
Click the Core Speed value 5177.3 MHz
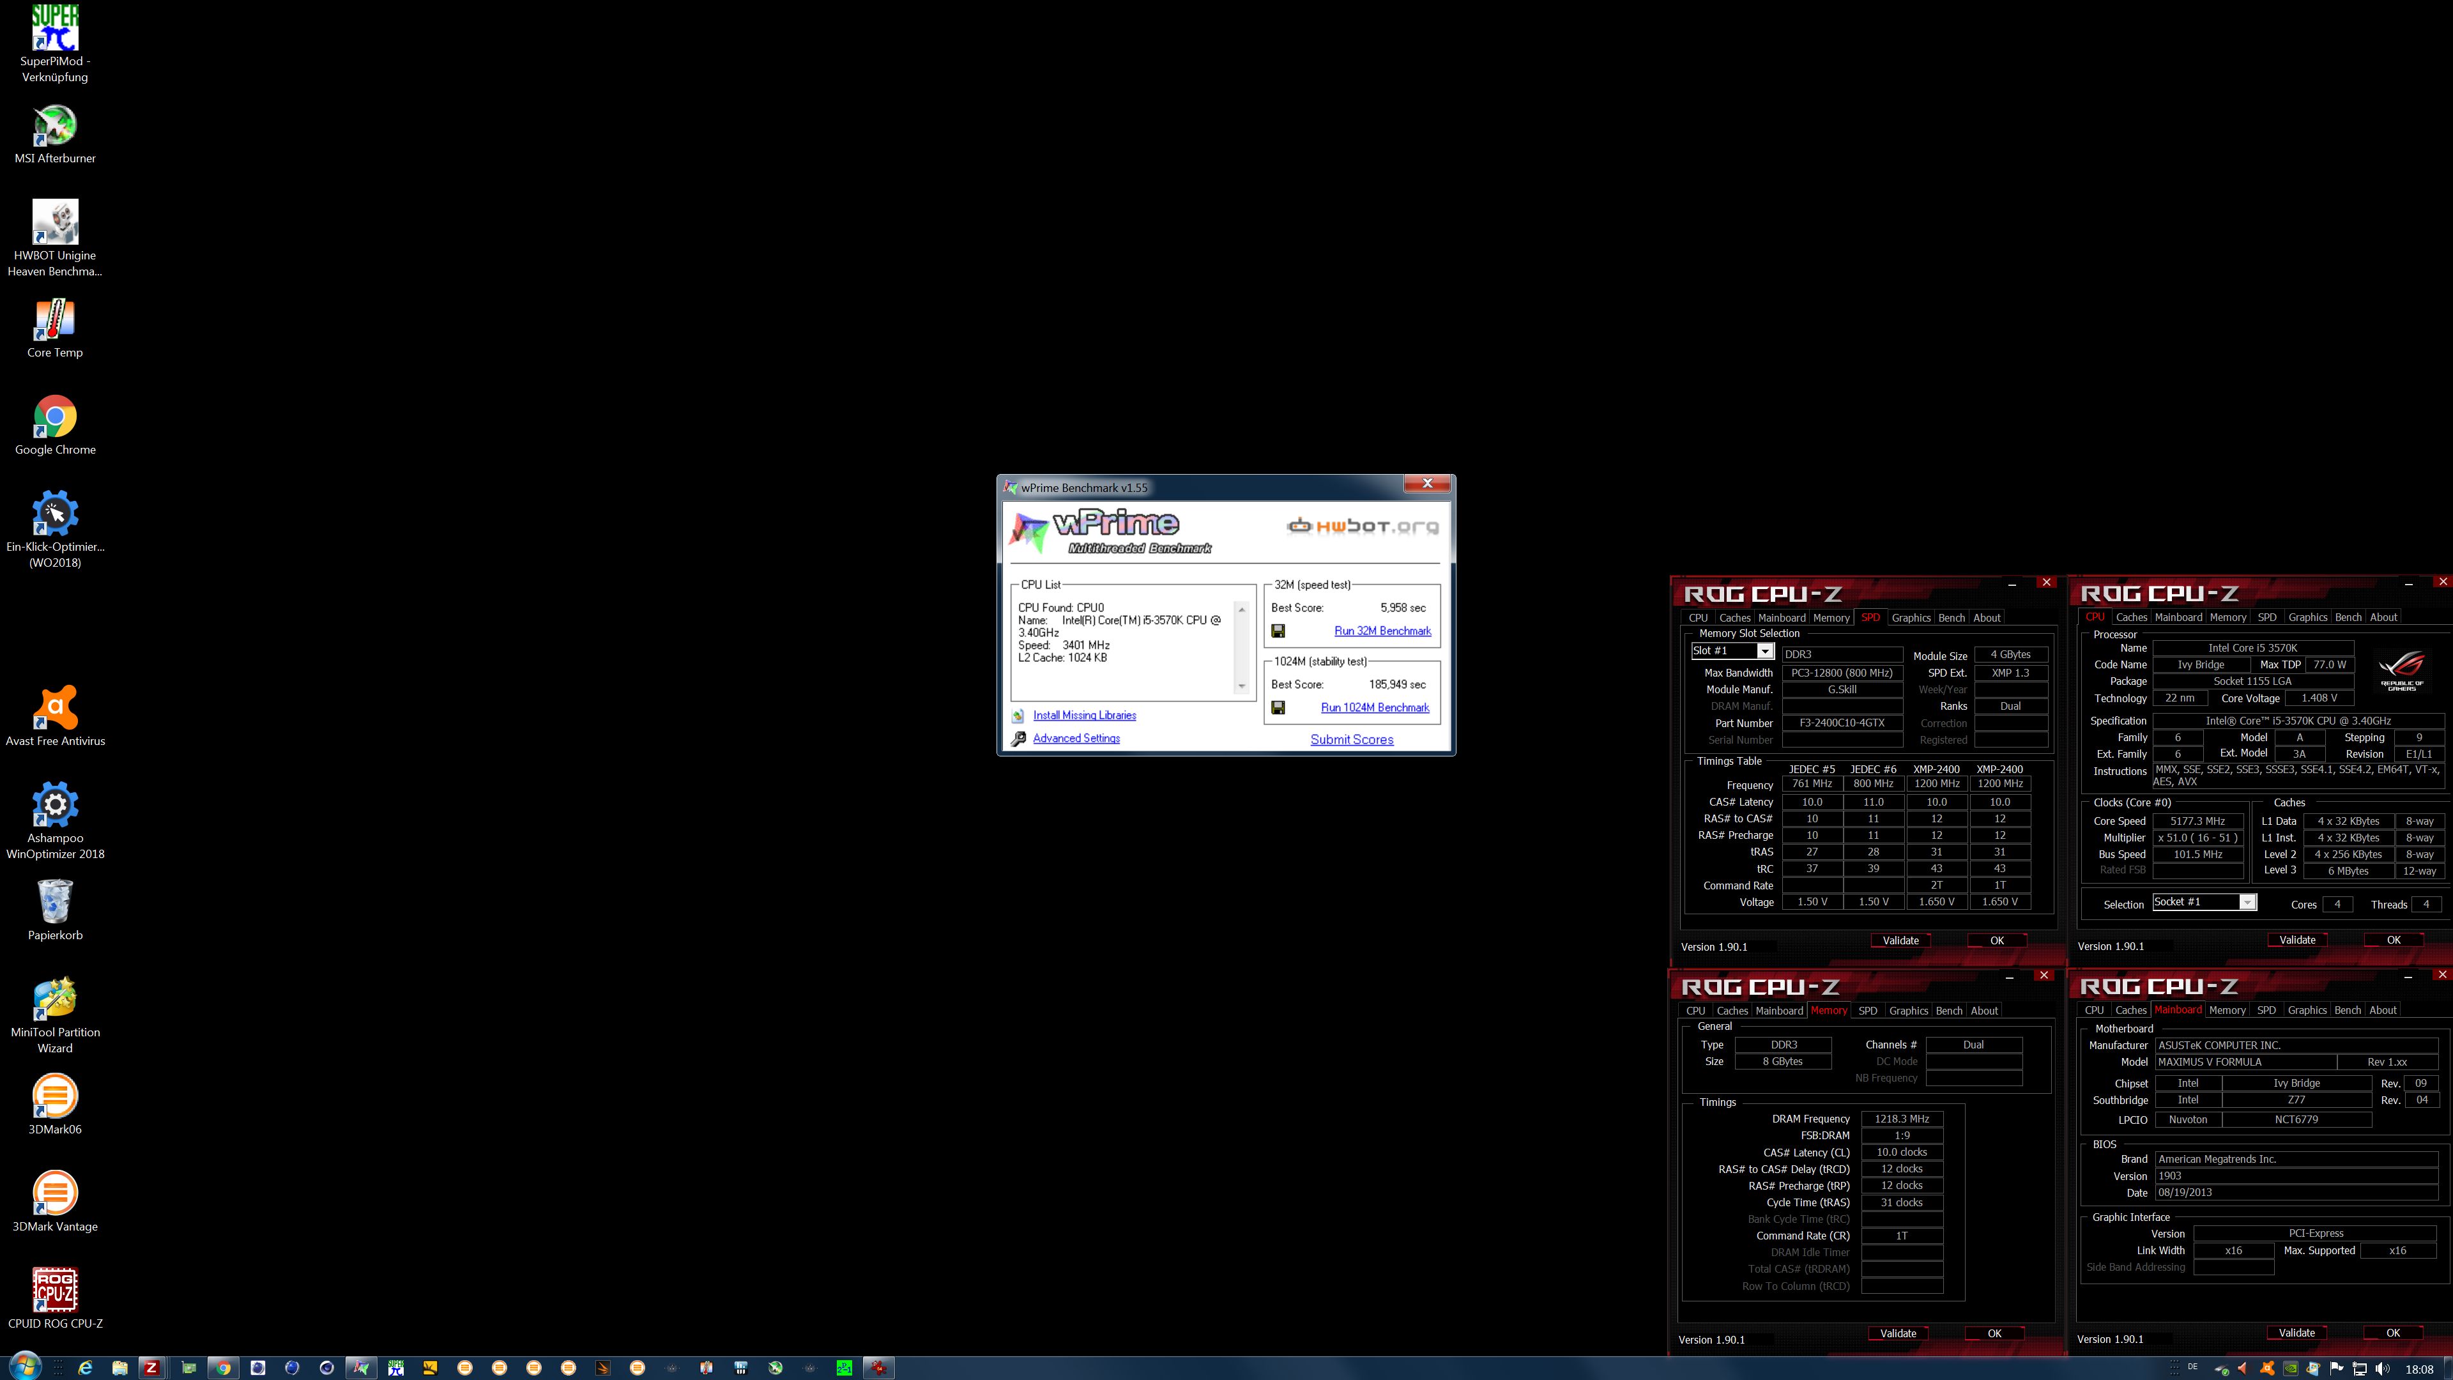[x=2197, y=821]
